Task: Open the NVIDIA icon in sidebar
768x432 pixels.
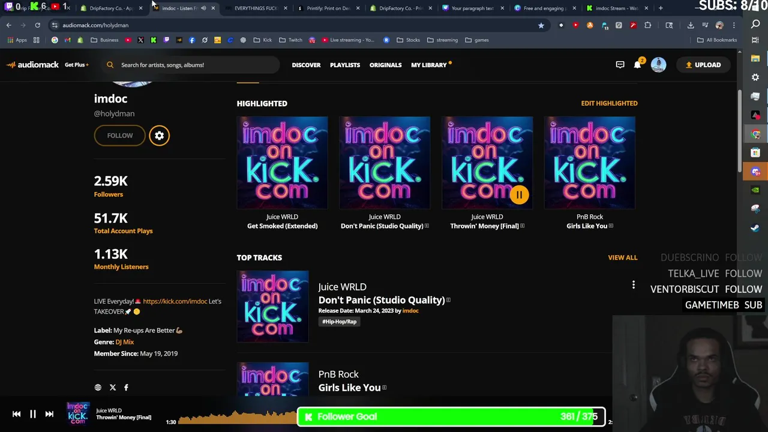Action: tap(755, 190)
